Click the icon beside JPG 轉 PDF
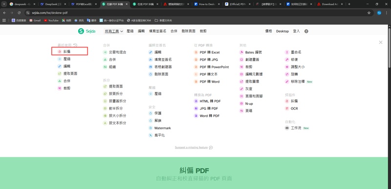 click(x=196, y=108)
